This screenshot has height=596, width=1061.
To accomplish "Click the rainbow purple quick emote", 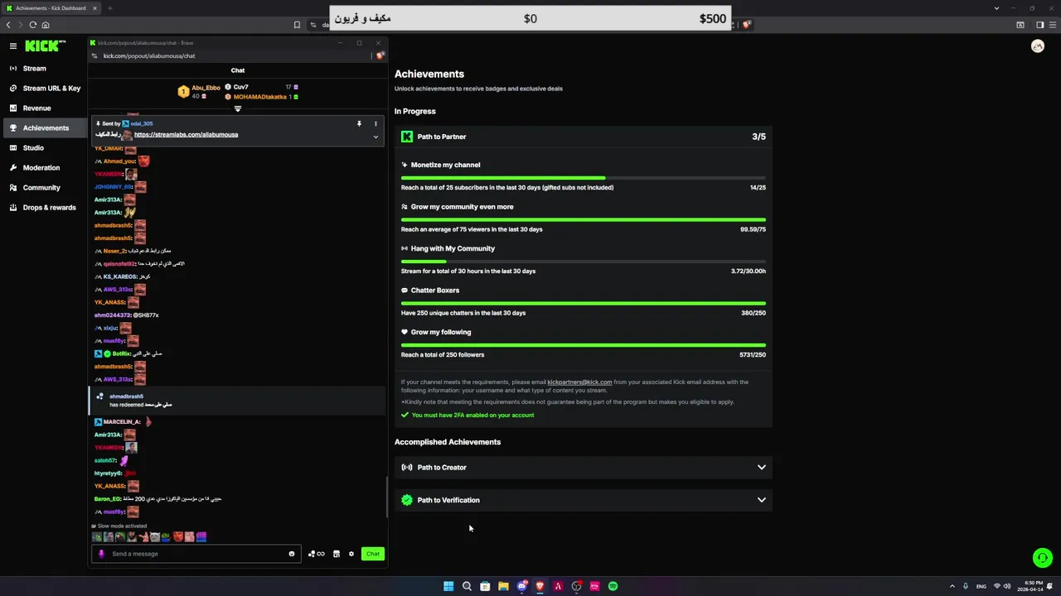I will tap(201, 537).
